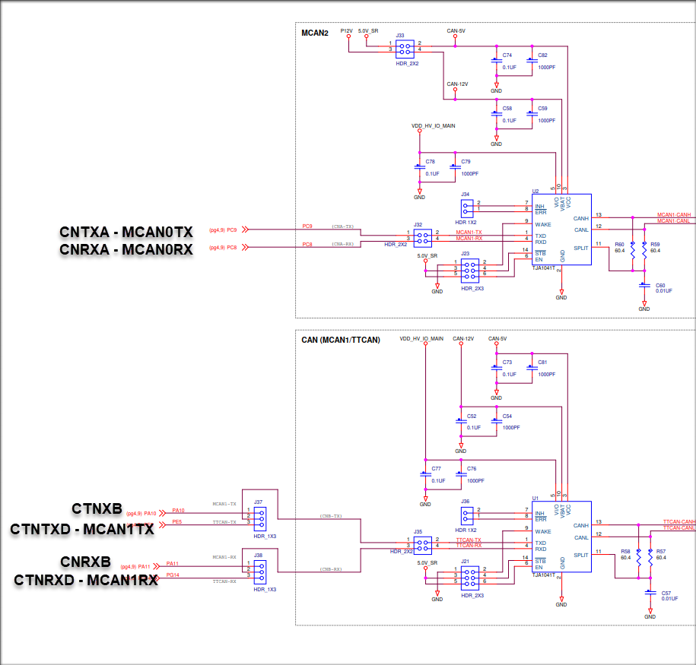Select the (pg4,9) PA10 off-page connector

(x=146, y=513)
